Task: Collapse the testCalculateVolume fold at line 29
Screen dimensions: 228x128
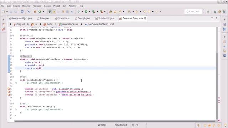Action: [x=14, y=77]
